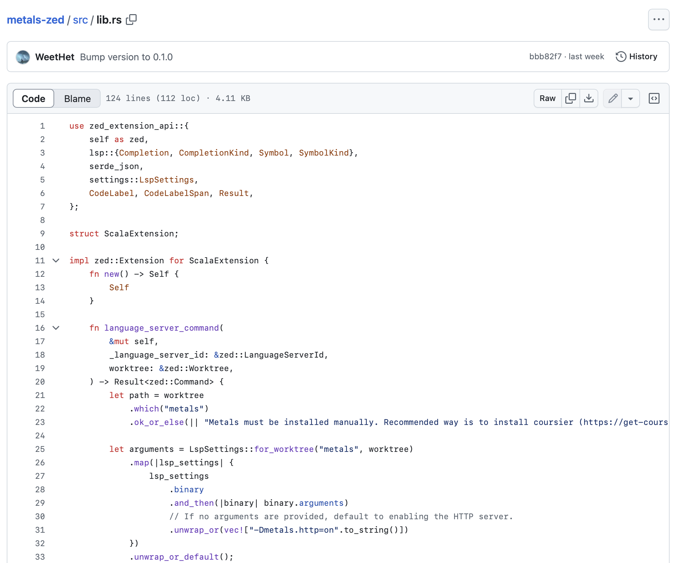Open commit hash bbb82f7
The width and height of the screenshot is (675, 563).
(545, 57)
